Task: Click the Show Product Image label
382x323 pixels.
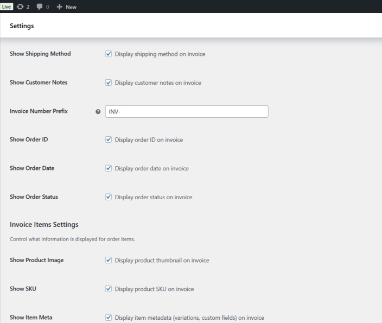Action: coord(37,260)
